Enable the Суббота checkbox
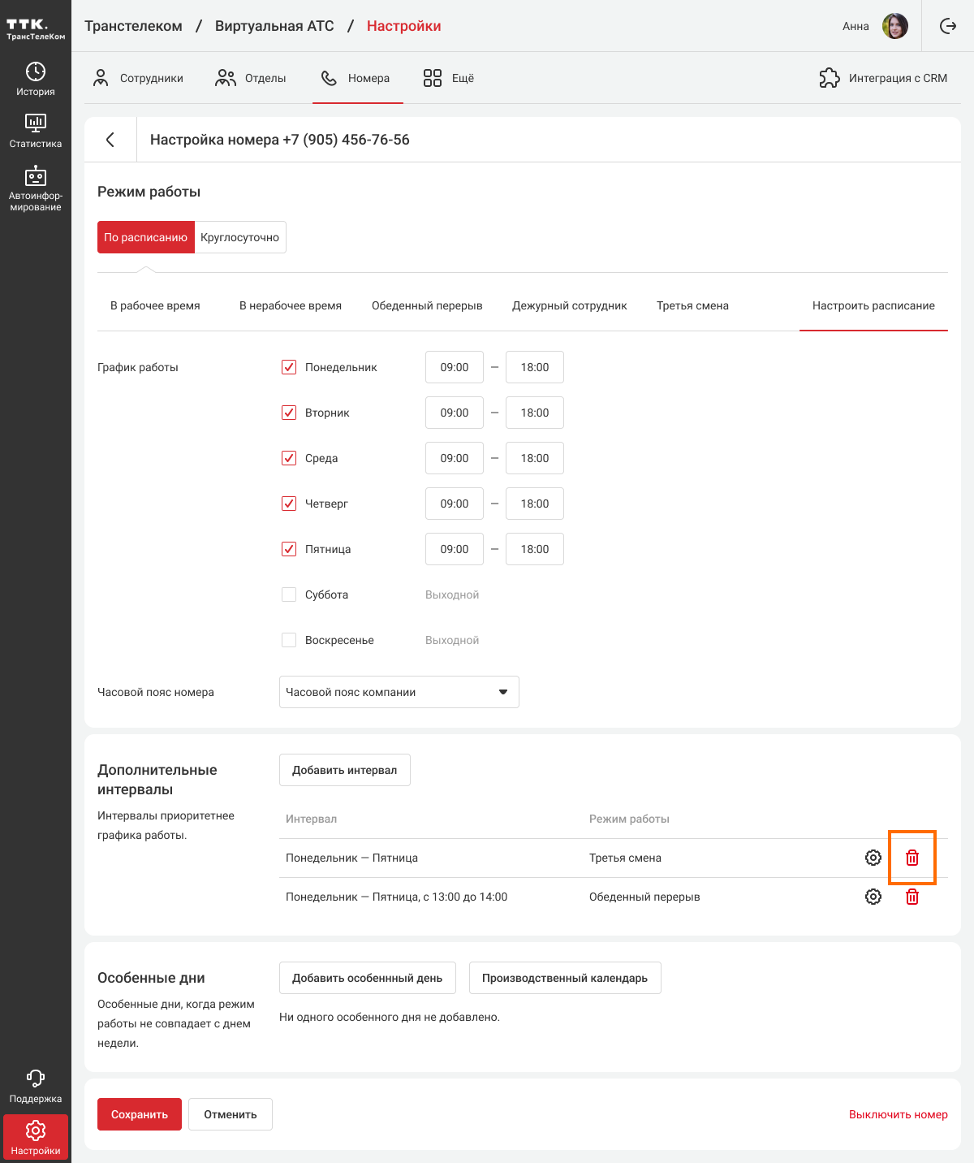Image resolution: width=974 pixels, height=1163 pixels. pos(289,594)
